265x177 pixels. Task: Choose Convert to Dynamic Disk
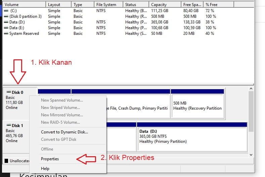tap(68, 132)
